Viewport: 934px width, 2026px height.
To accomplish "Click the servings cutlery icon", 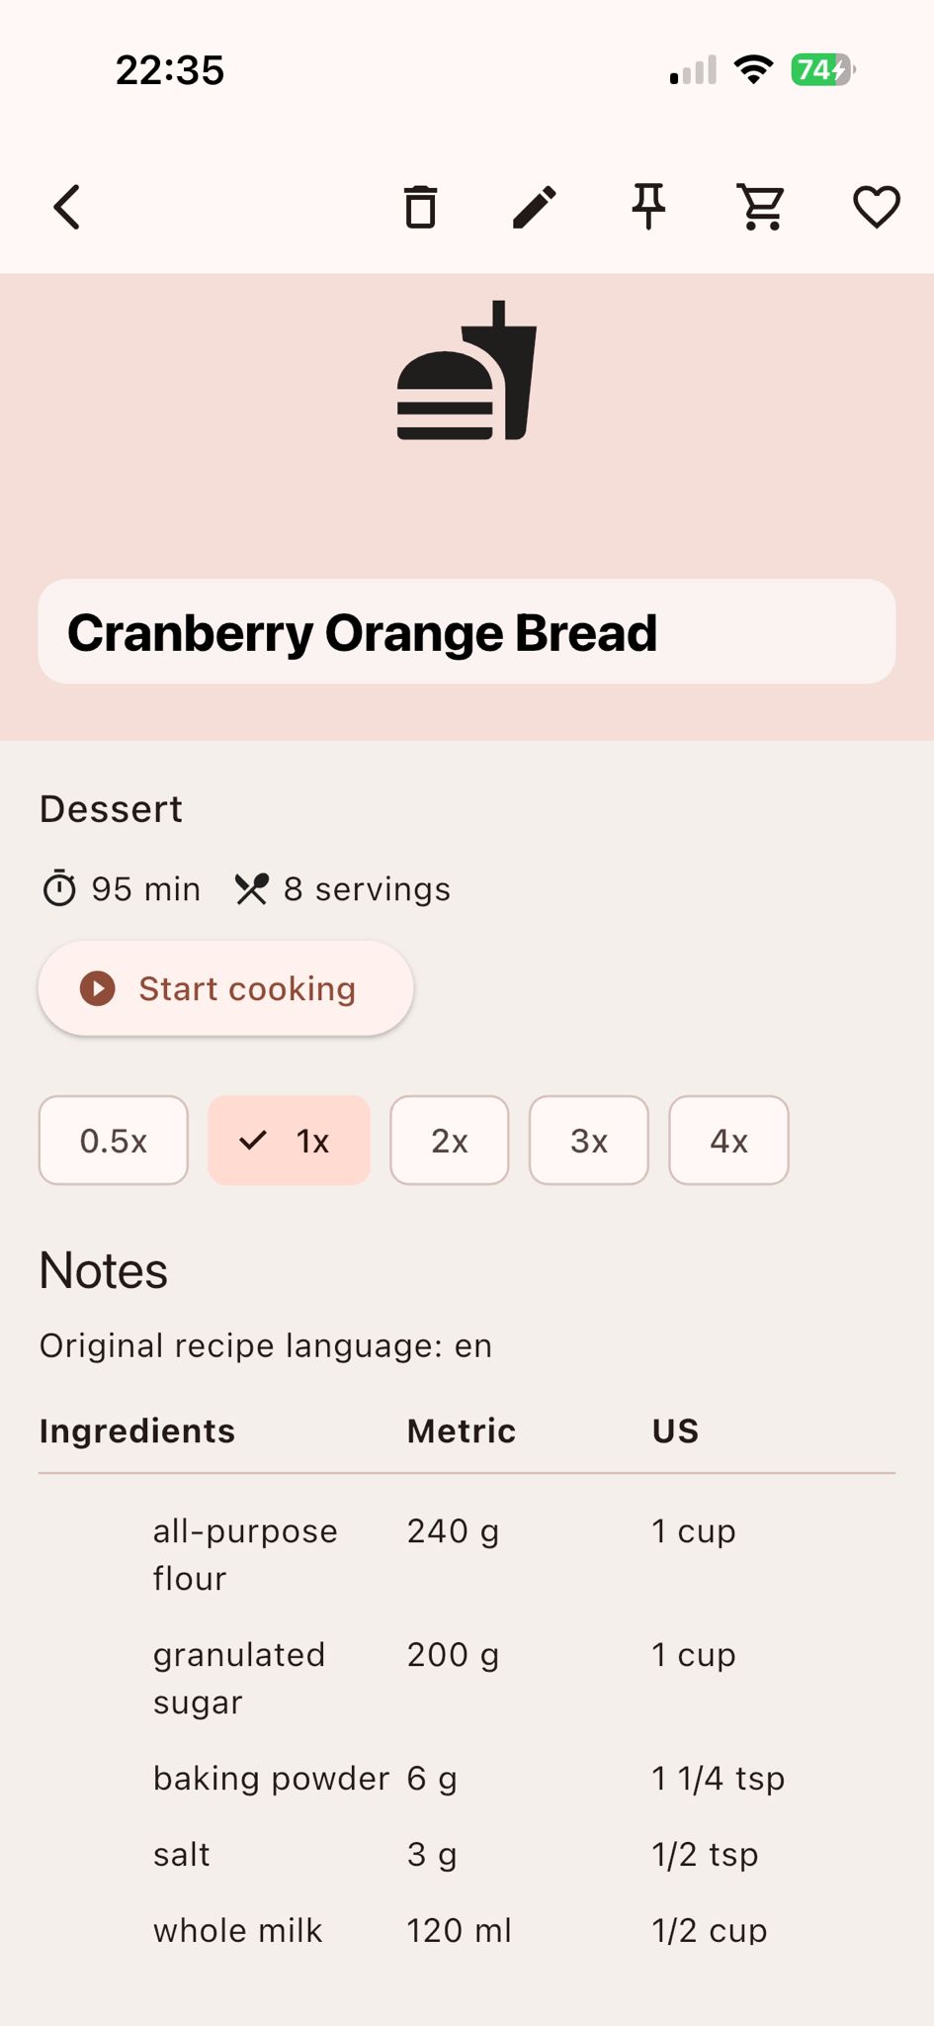I will 253,888.
